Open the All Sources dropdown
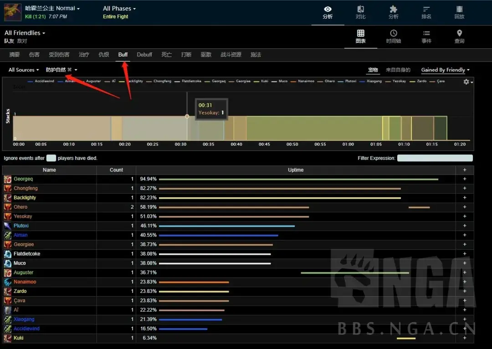The image size is (492, 349). [x=24, y=70]
